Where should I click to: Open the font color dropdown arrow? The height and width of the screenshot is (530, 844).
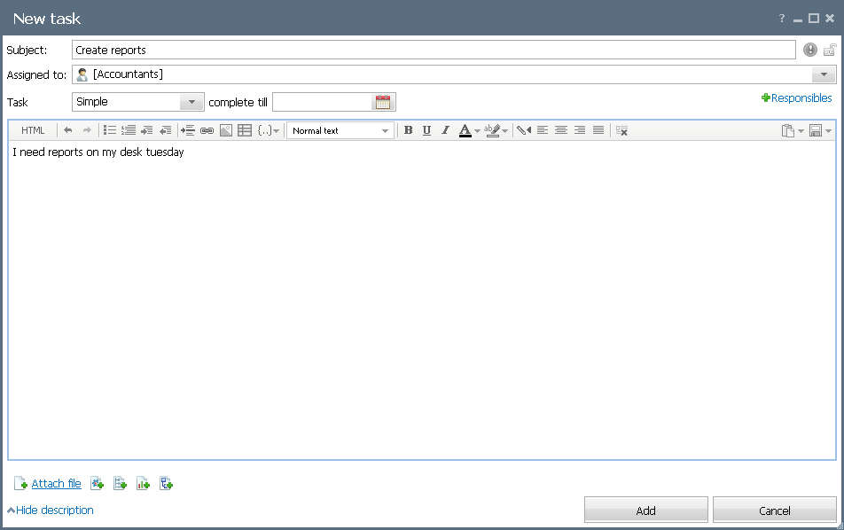coord(477,131)
